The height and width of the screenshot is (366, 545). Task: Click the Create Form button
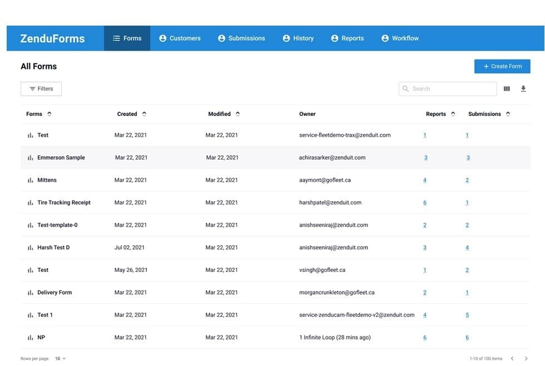click(502, 66)
